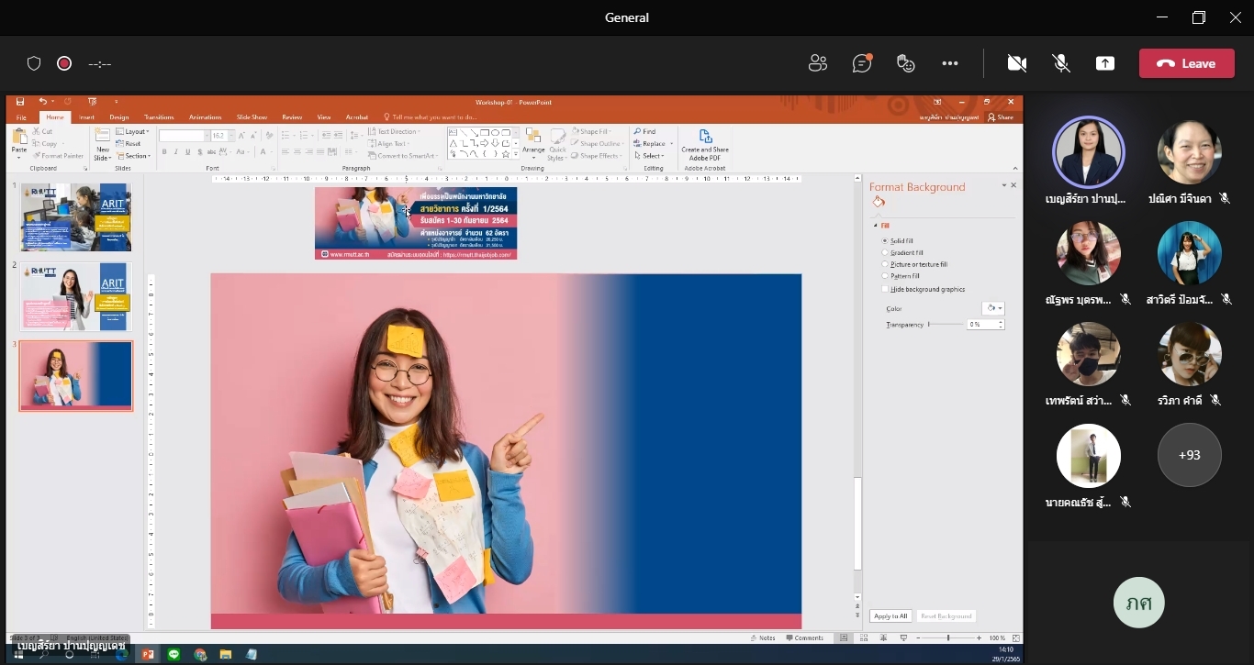Open the Review ribbon tab
Screen dimensions: 1254x665
click(292, 117)
